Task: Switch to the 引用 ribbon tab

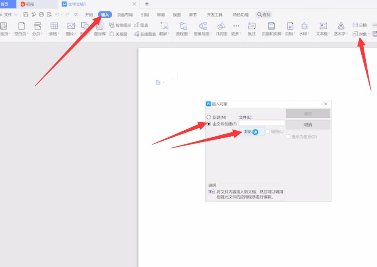Action: click(145, 14)
